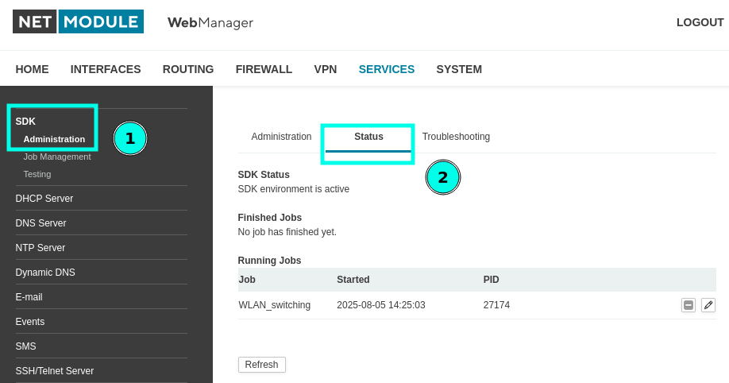Open SDK Administration in the sidebar
This screenshot has height=383, width=729.
pos(54,139)
